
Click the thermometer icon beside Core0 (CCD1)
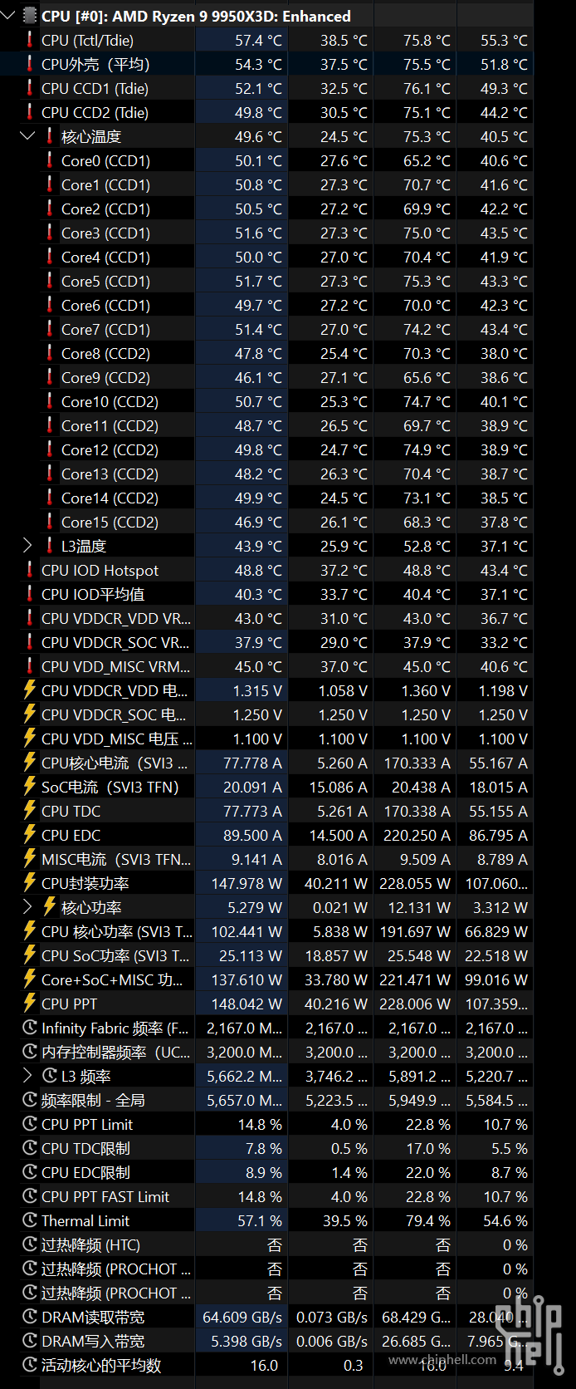pos(50,160)
